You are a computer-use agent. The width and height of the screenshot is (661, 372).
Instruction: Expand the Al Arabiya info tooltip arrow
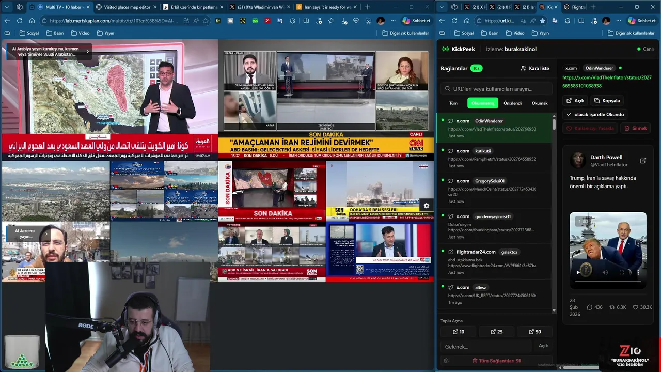click(87, 51)
